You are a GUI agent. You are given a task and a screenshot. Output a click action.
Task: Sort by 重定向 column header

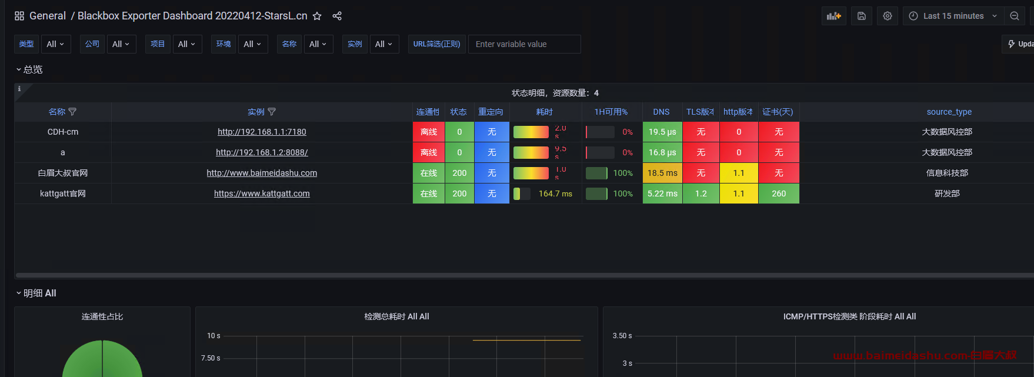pyautogui.click(x=491, y=112)
